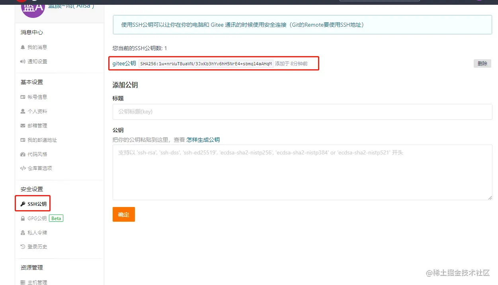Open 个人资料 page

click(x=37, y=111)
